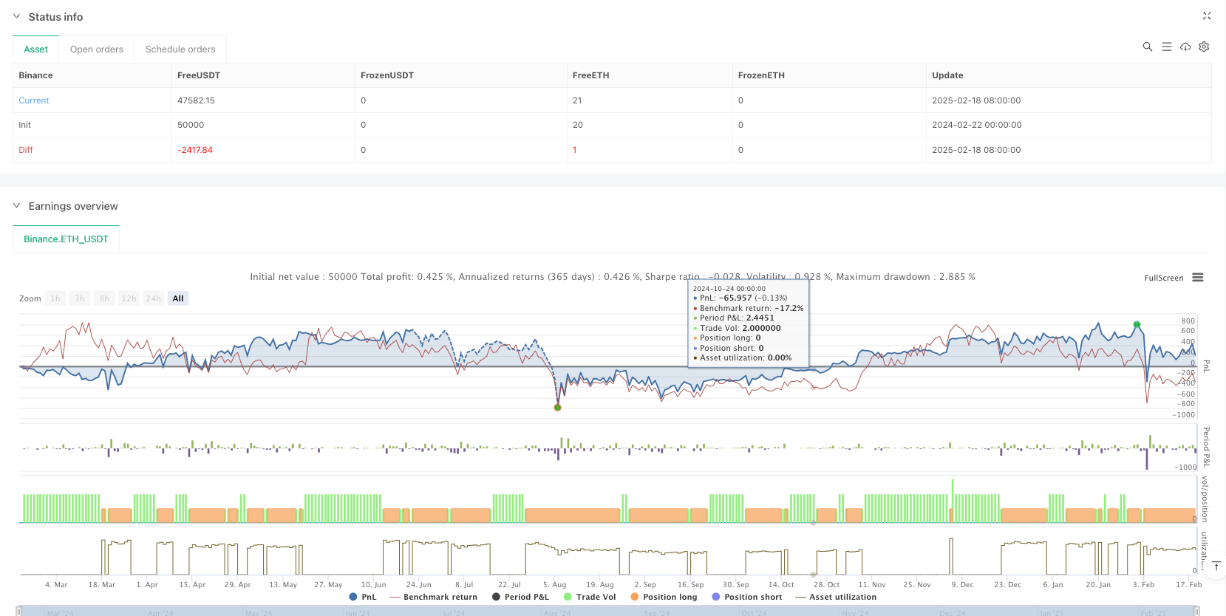The height and width of the screenshot is (616, 1226).
Task: Click the FullScreen button
Action: 1163,278
